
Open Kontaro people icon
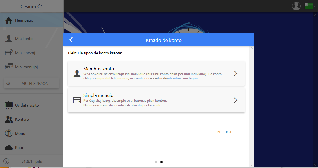click(x=9, y=119)
